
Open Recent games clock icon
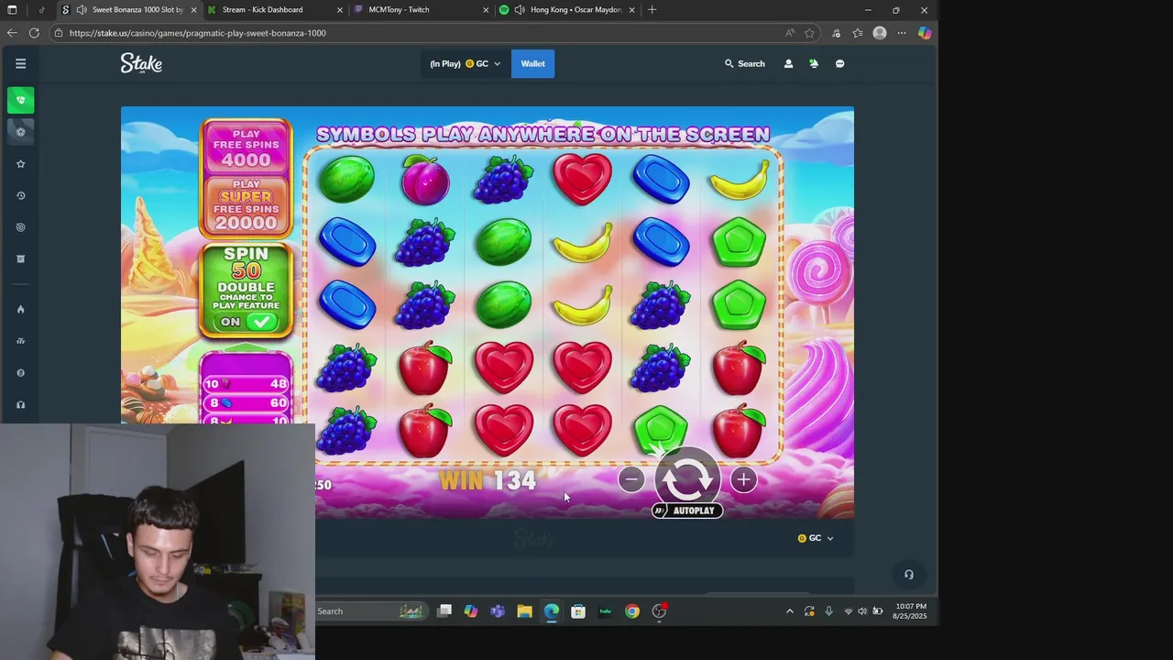20,195
